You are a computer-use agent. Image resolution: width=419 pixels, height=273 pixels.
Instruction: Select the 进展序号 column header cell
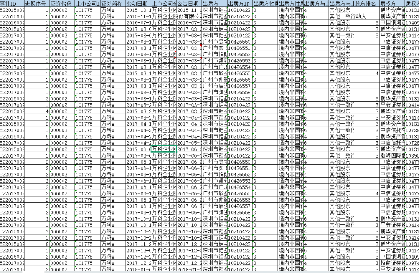(36, 3)
